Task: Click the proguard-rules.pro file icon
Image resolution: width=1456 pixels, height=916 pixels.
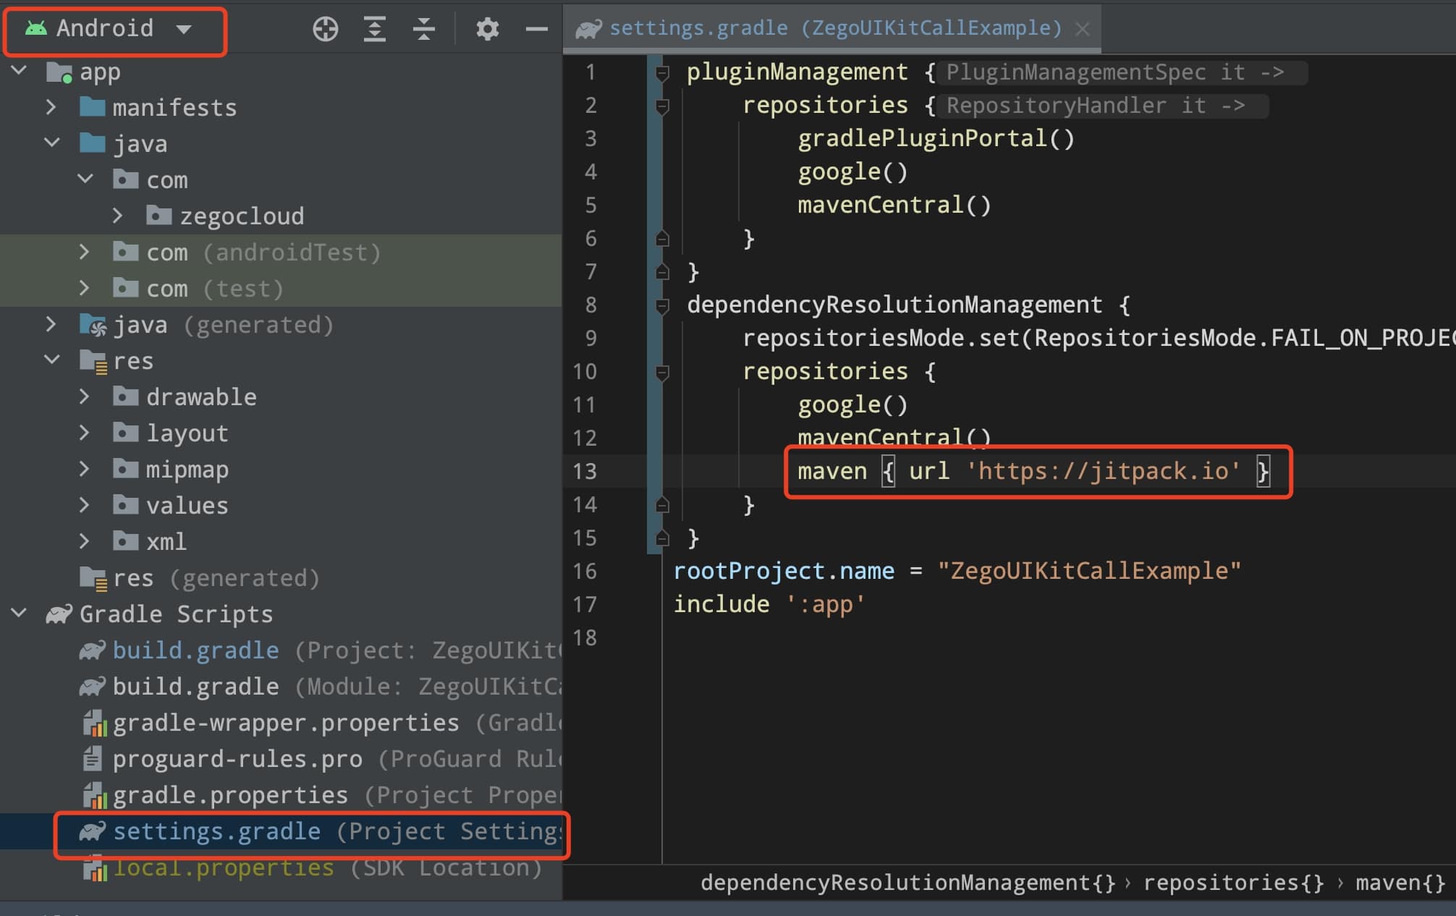Action: click(x=92, y=758)
